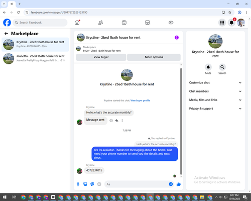Open the Chrome three-dot menu
This screenshot has width=251, height=201.
point(246,13)
